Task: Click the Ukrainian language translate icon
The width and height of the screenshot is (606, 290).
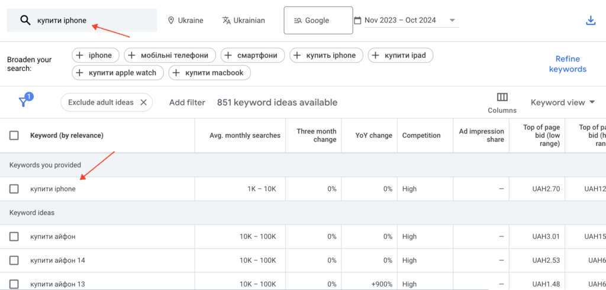Action: point(226,21)
